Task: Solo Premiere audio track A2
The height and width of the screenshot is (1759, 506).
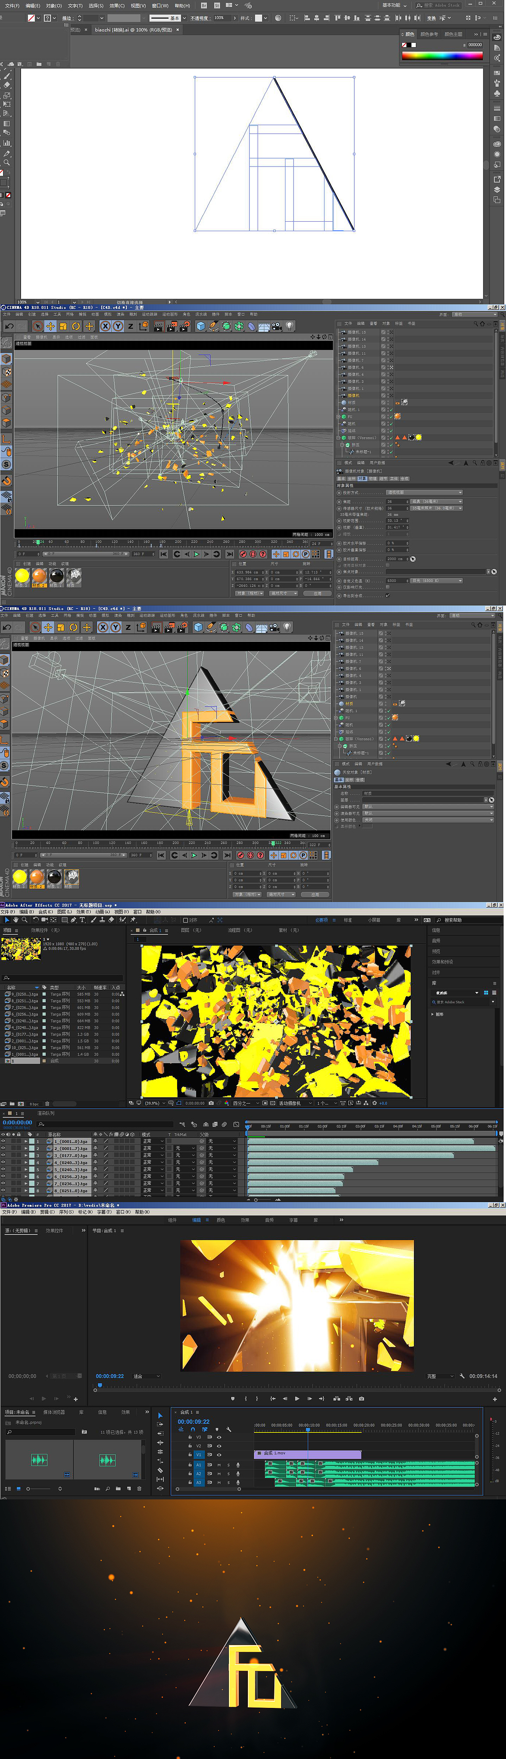Action: click(x=228, y=1474)
